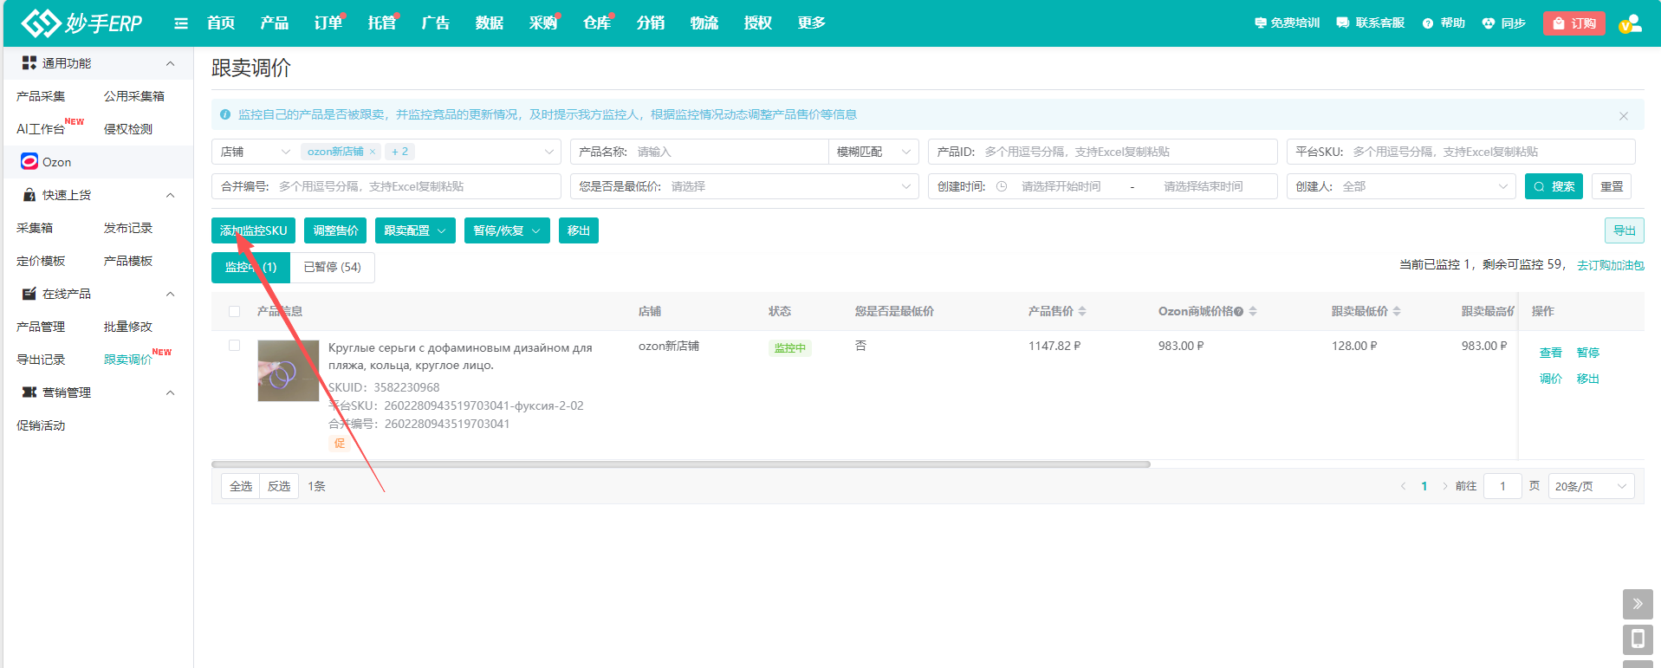Tick the checkbox for Круглые серьги product row
The image size is (1661, 668).
click(234, 346)
